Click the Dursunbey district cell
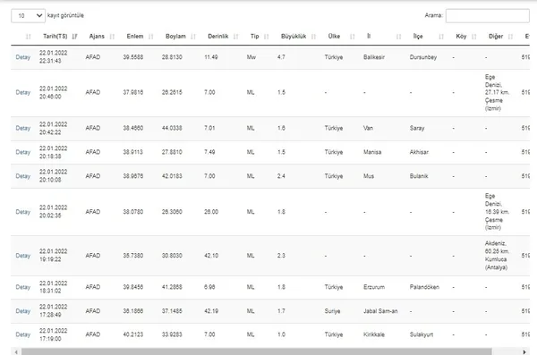The height and width of the screenshot is (355, 537). pyautogui.click(x=423, y=57)
